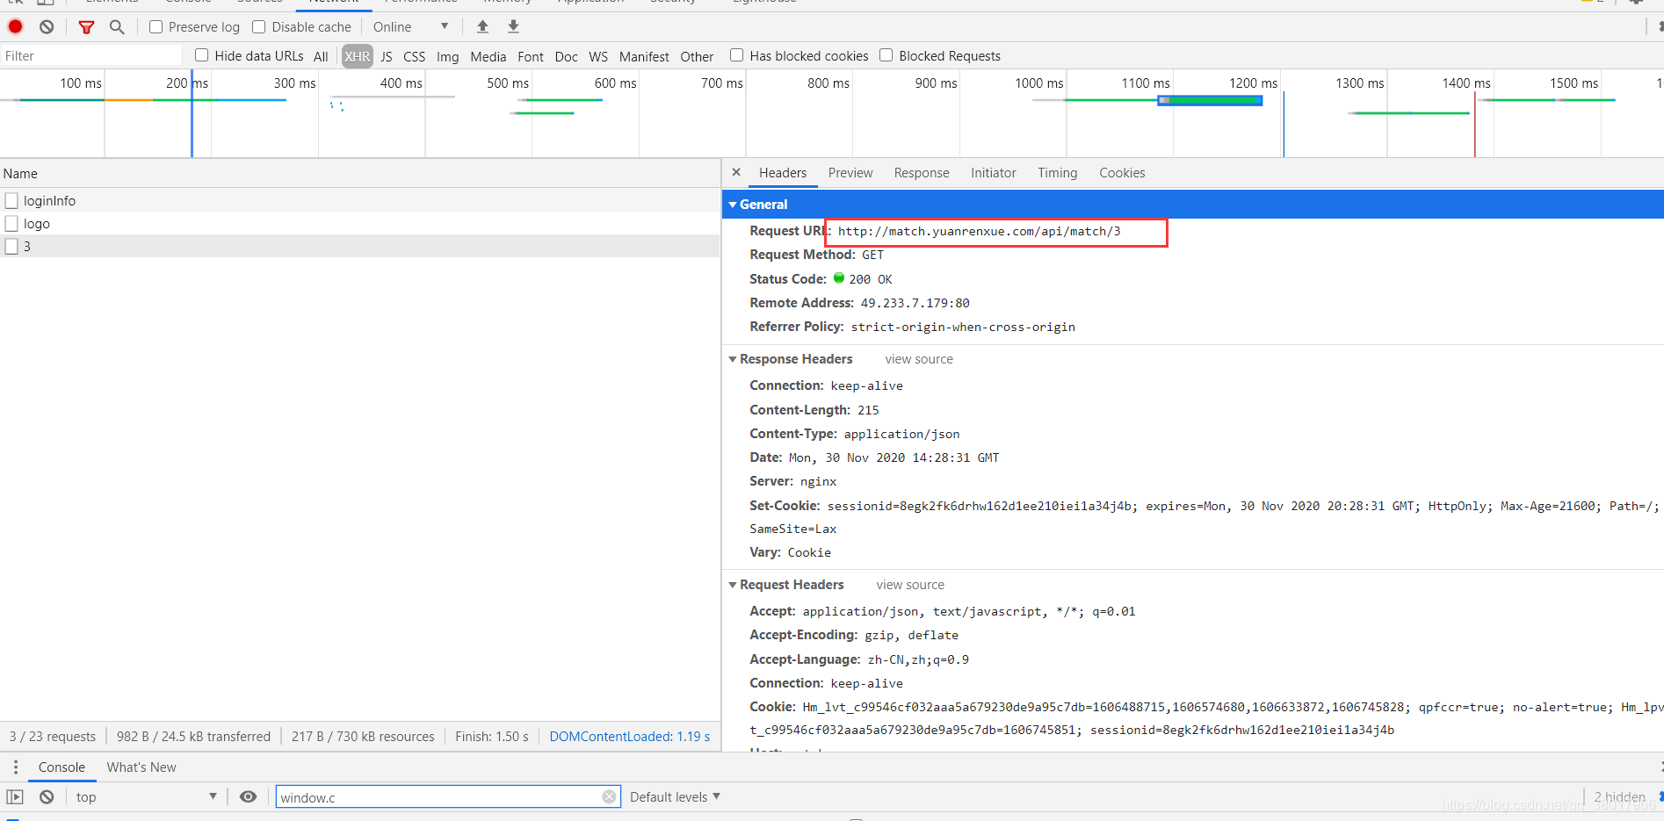Screen dimensions: 1664x821
Task: Import HAR file (upload arrow)
Action: tap(482, 26)
